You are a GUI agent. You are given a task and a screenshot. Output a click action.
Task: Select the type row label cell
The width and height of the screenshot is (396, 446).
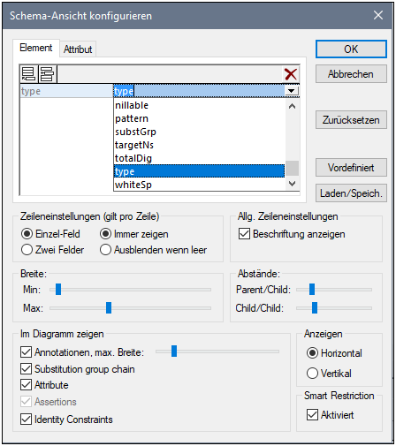[x=66, y=91]
